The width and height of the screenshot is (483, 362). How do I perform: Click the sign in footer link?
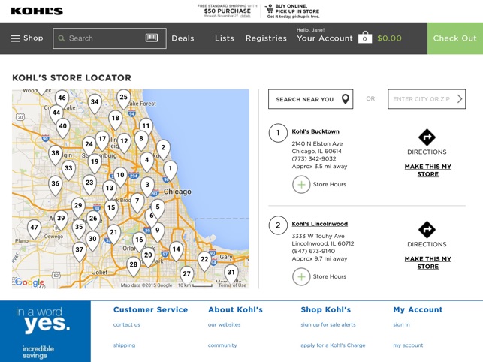pos(401,324)
